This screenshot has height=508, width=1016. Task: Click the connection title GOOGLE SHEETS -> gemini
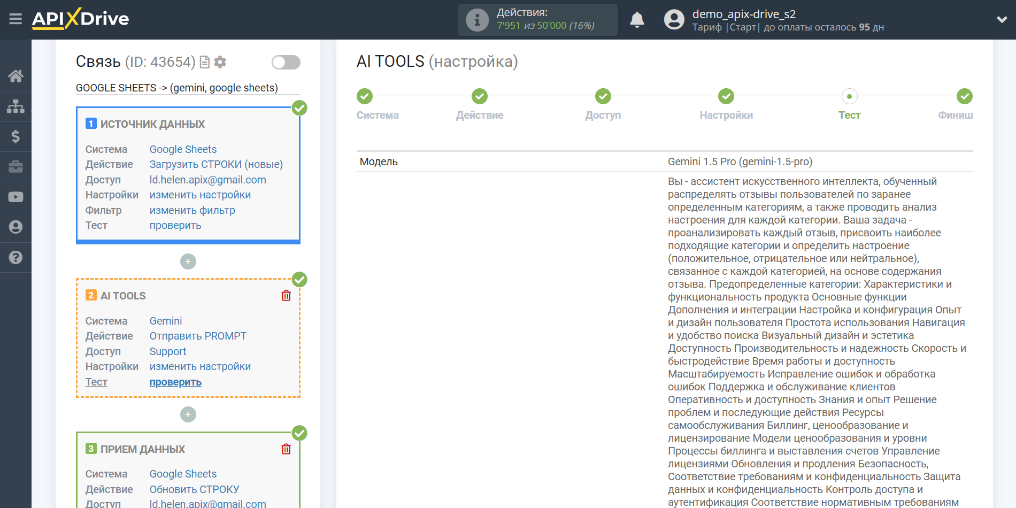point(177,88)
